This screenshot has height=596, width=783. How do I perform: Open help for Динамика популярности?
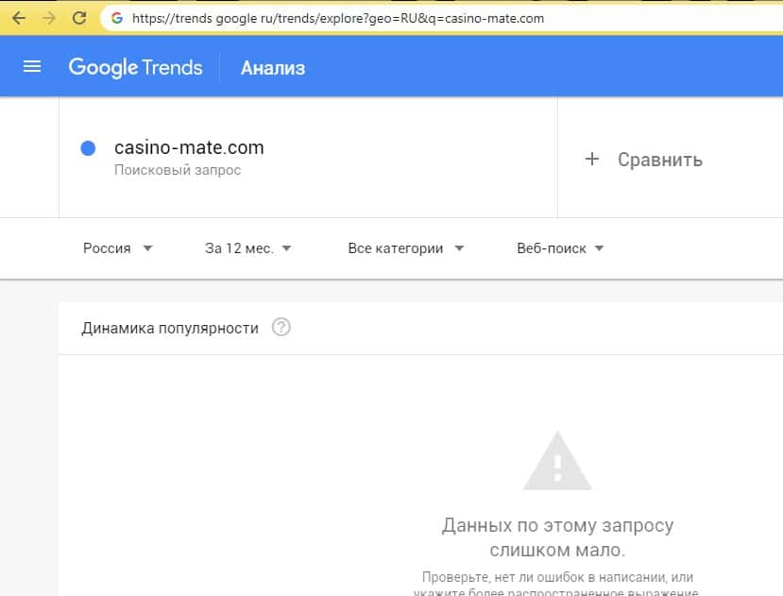coord(281,328)
